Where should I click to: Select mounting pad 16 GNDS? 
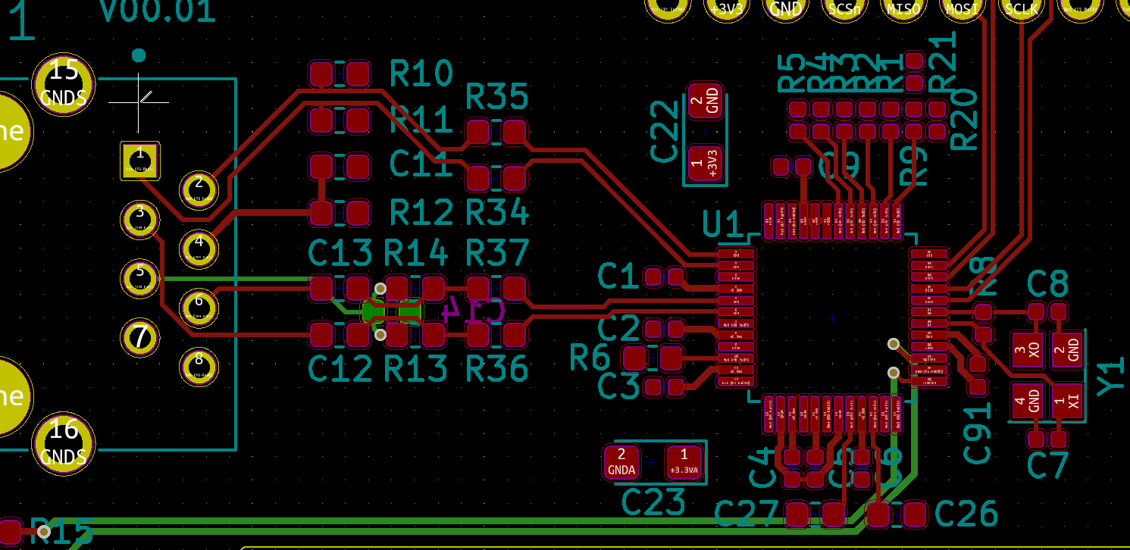click(x=64, y=443)
